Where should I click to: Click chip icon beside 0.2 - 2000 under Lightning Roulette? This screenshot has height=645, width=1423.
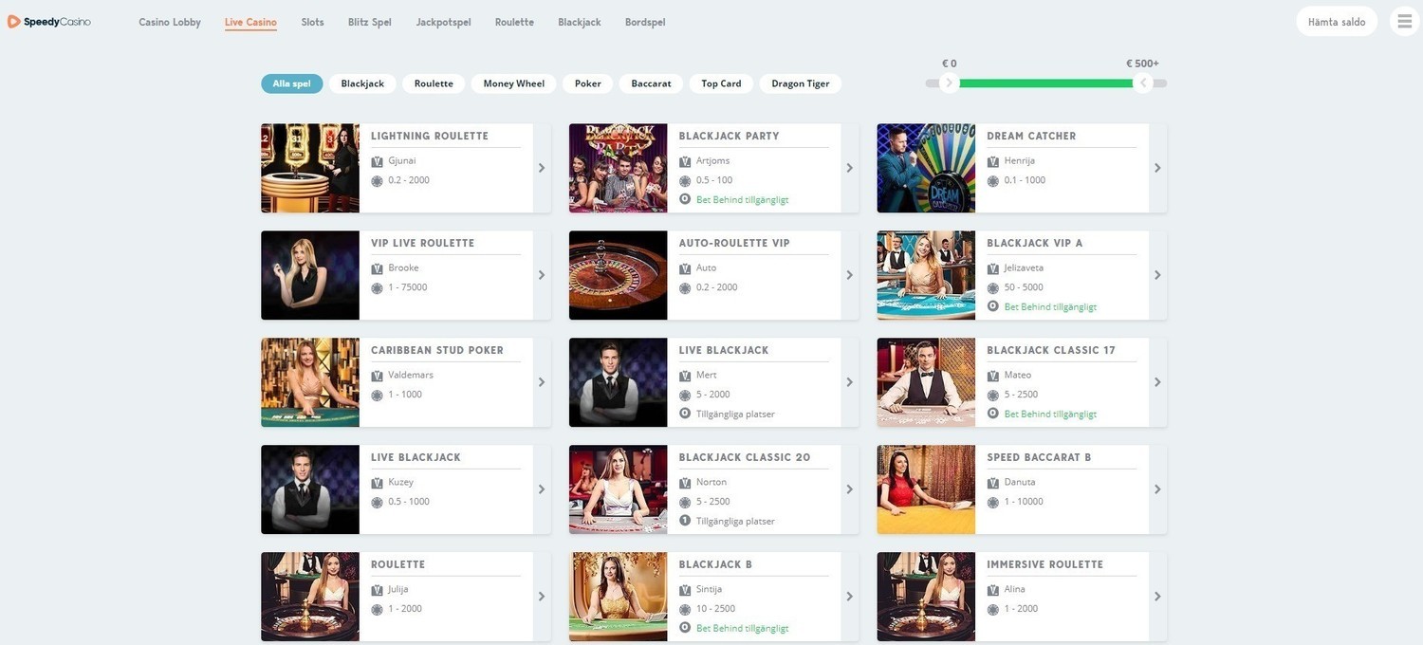[377, 180]
